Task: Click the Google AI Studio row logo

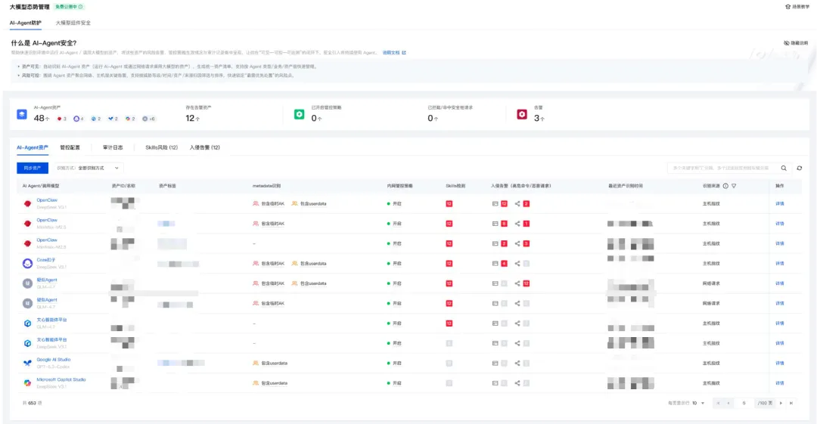Action: point(28,363)
